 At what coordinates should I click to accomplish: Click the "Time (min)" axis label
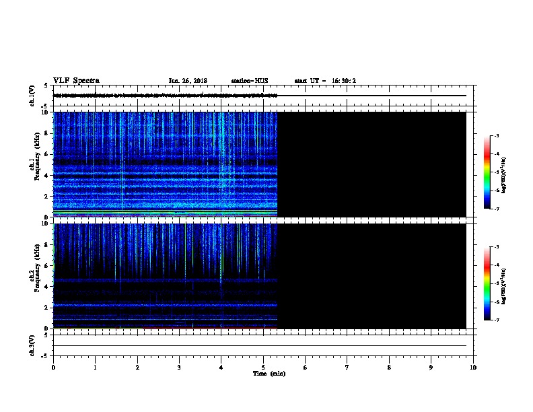click(269, 374)
